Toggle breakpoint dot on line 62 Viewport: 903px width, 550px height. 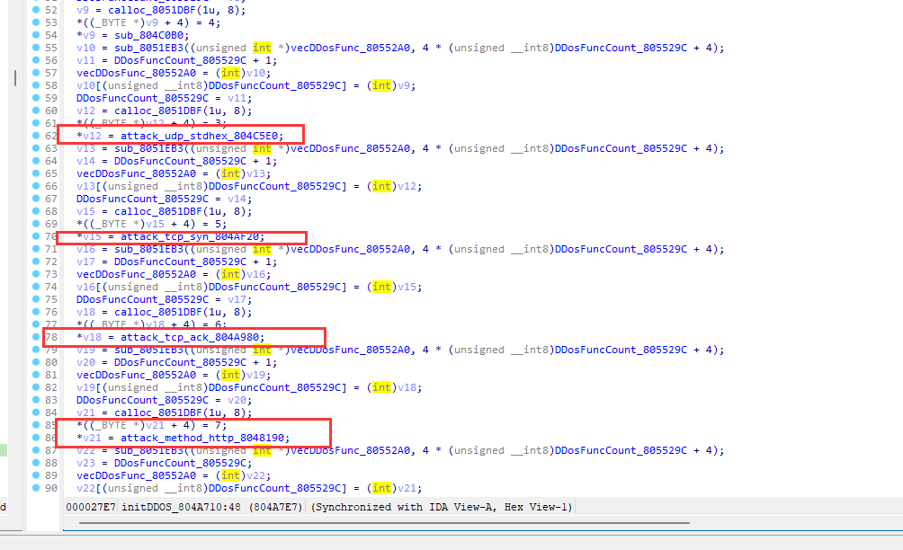pyautogui.click(x=36, y=136)
